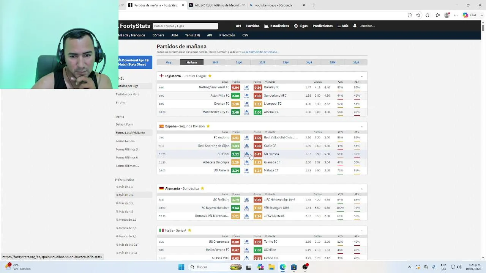Collapse the España Segunda División section
This screenshot has width=486, height=273.
(x=361, y=127)
